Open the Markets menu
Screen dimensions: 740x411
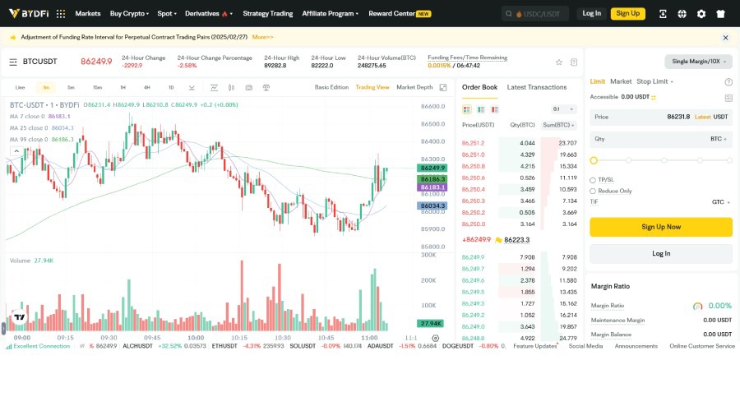click(x=88, y=14)
